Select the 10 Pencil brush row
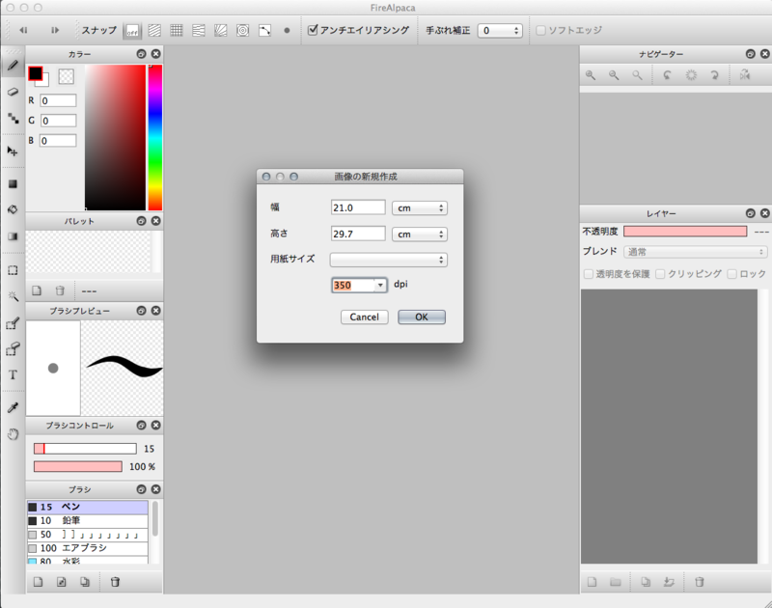 pyautogui.click(x=88, y=520)
